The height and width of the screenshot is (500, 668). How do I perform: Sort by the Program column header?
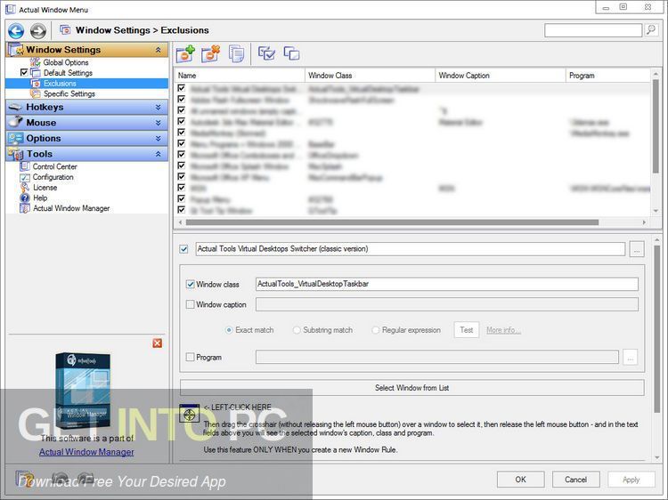coord(608,76)
